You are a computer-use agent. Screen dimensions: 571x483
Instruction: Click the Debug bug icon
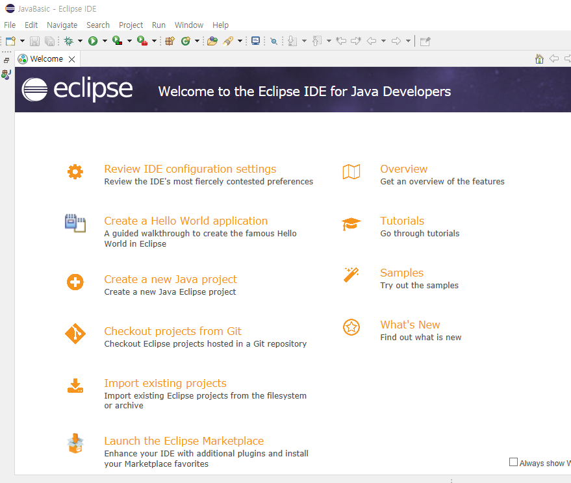(x=68, y=41)
